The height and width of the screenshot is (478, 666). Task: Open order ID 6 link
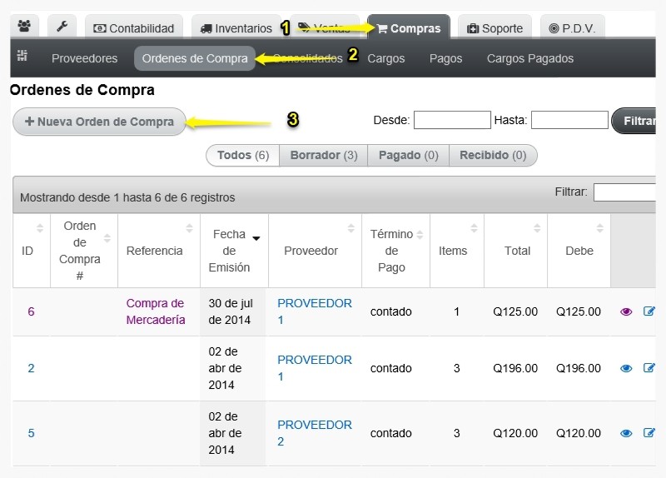point(31,311)
